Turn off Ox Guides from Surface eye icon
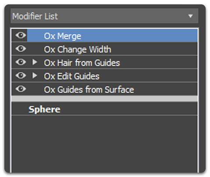The image size is (210, 177). (21, 89)
